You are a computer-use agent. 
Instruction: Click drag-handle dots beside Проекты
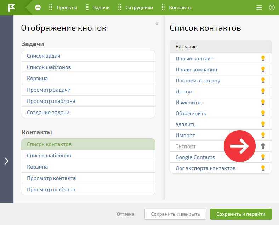(x=51, y=7)
